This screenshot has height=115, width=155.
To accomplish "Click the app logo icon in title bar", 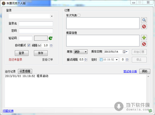I will (x=3, y=3).
